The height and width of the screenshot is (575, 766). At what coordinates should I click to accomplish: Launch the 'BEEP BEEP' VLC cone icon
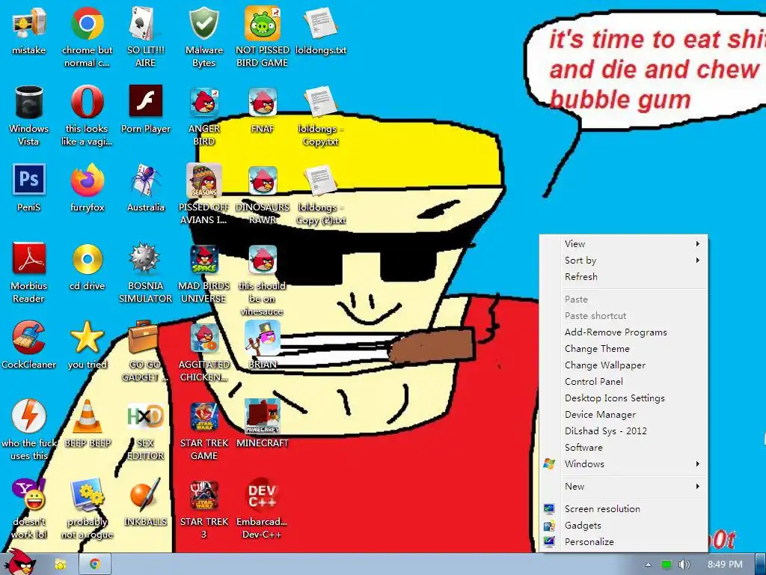(x=87, y=416)
